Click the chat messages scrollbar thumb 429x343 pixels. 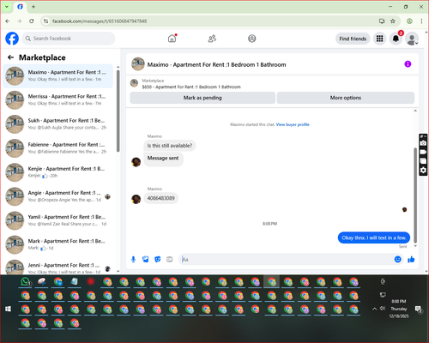(x=415, y=196)
